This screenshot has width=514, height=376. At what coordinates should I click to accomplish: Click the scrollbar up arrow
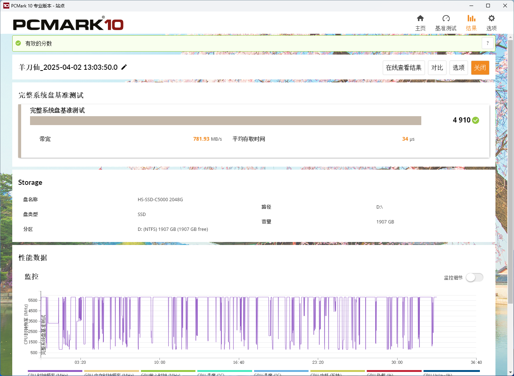coord(511,37)
